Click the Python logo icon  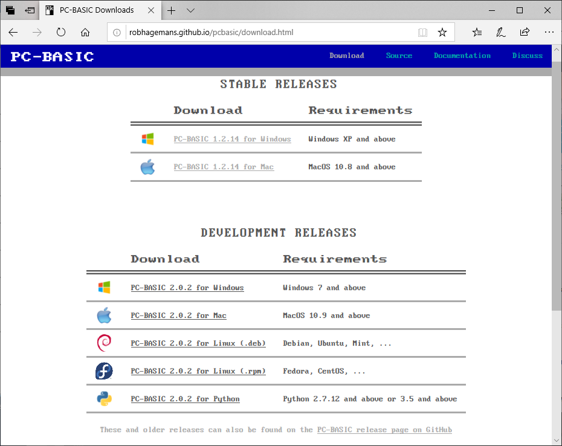(x=105, y=399)
